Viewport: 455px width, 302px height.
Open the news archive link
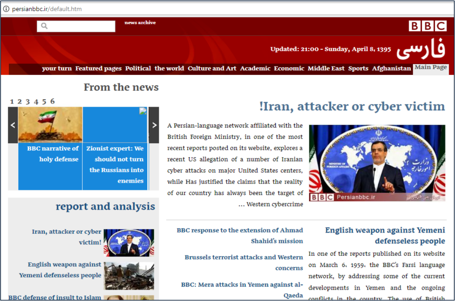click(140, 23)
